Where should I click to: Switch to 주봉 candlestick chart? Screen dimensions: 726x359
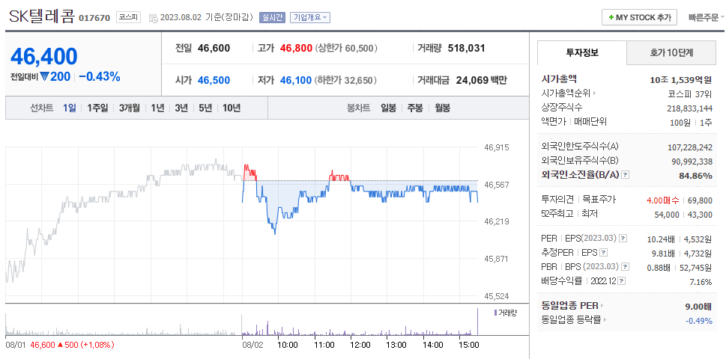point(415,108)
